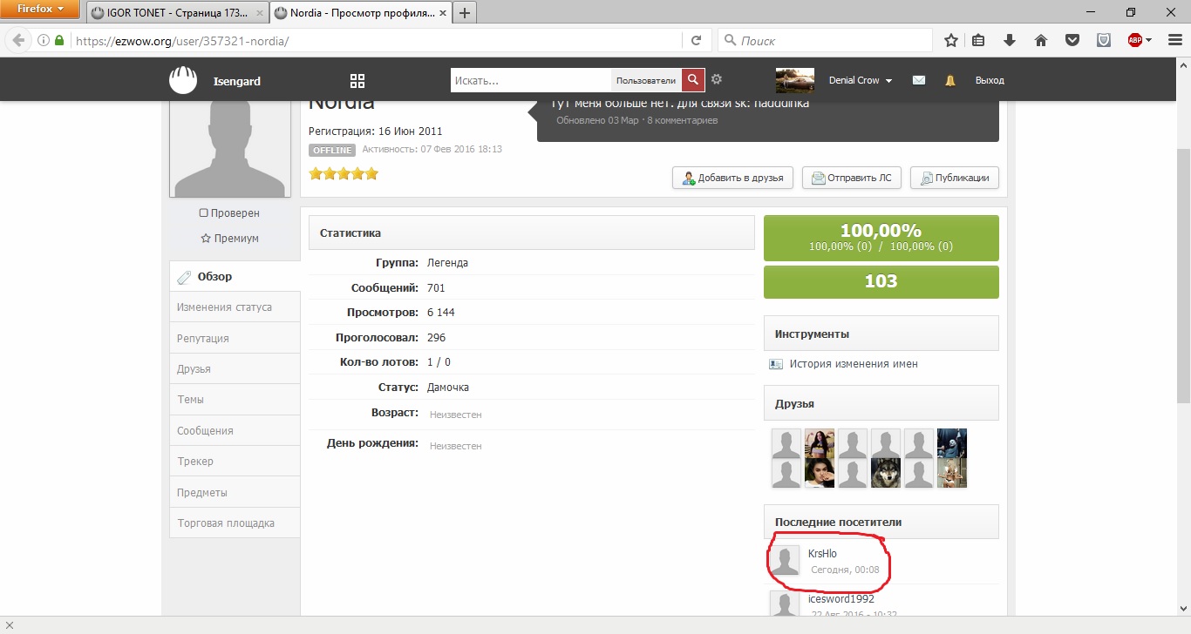Open Темы profile tab
Viewport: 1191px width, 634px height.
point(235,400)
